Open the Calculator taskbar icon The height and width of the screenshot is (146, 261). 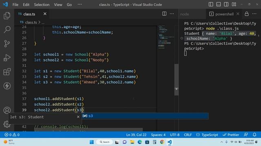[x=155, y=142]
